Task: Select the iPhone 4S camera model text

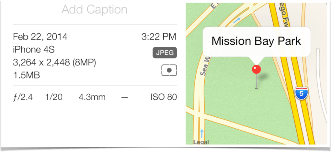Action: (x=34, y=50)
